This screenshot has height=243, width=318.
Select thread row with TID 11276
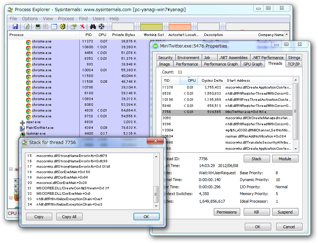click(227, 87)
